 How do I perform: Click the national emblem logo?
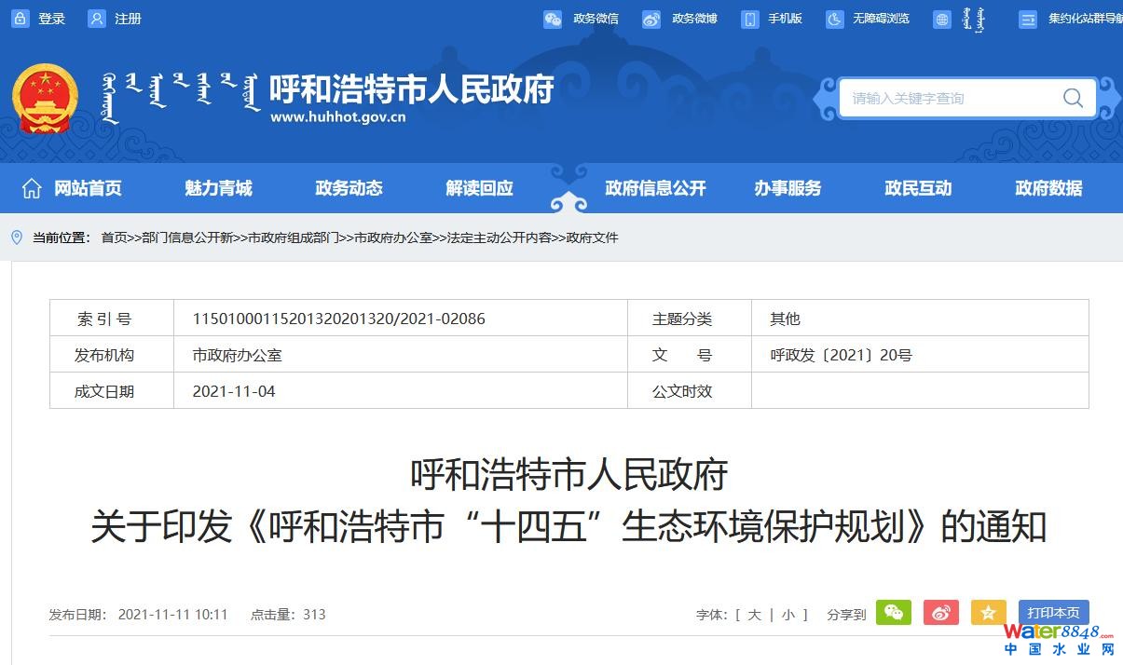(45, 98)
